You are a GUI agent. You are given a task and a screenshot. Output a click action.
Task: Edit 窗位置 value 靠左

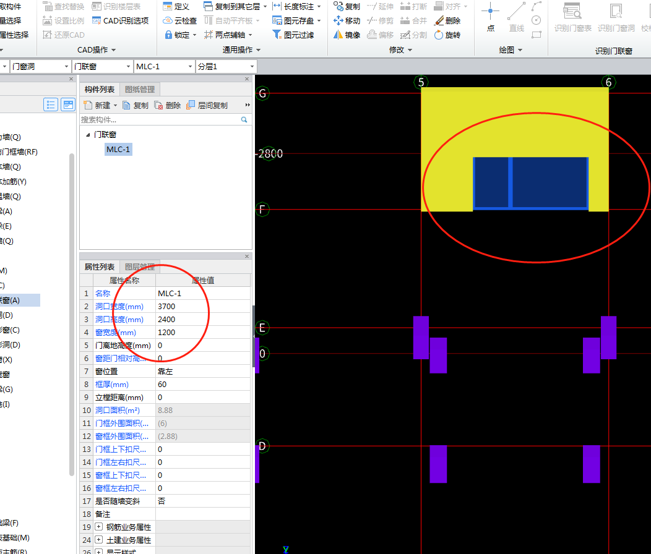point(203,372)
